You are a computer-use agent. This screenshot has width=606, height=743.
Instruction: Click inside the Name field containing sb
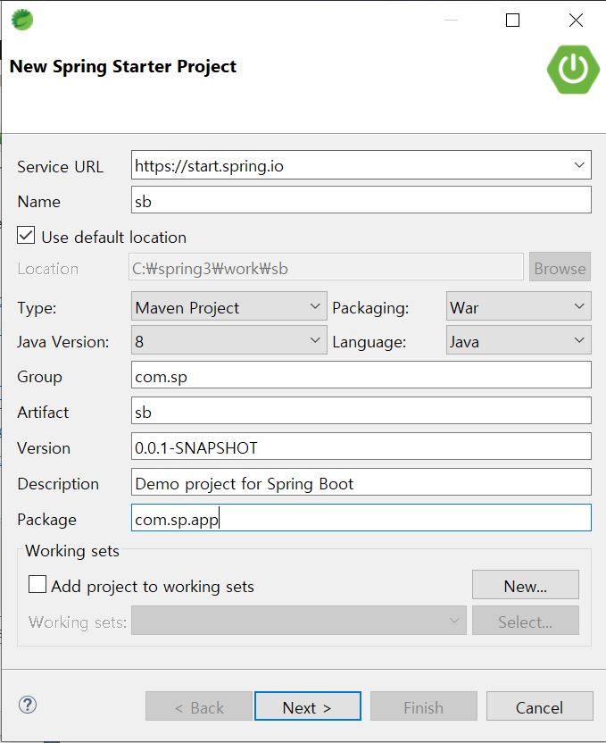pyautogui.click(x=361, y=200)
